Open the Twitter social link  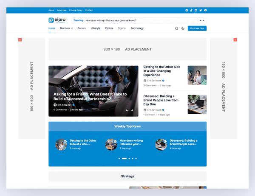pos(201,10)
